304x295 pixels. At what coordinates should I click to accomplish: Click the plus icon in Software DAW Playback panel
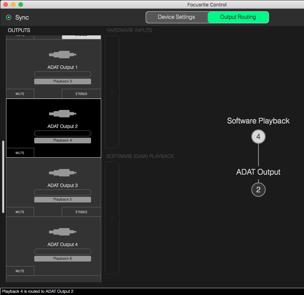pyautogui.click(x=111, y=218)
